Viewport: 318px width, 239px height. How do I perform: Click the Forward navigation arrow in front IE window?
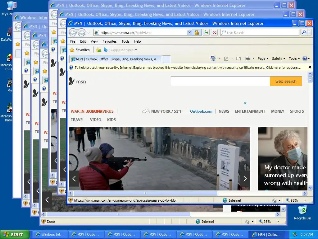pyautogui.click(x=82, y=32)
